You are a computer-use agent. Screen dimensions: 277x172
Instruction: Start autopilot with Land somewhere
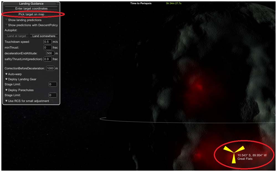44,36
